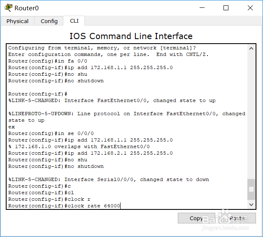Open the Config tab
Image resolution: width=263 pixels, height=237 pixels.
[49, 21]
